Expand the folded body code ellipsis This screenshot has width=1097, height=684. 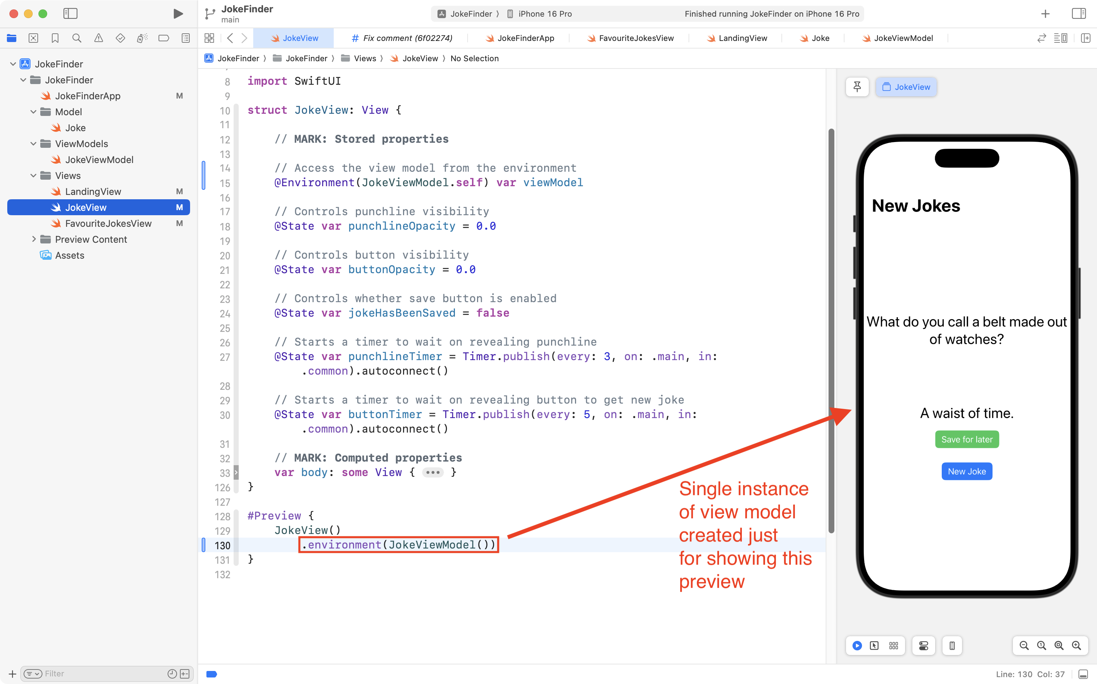432,472
